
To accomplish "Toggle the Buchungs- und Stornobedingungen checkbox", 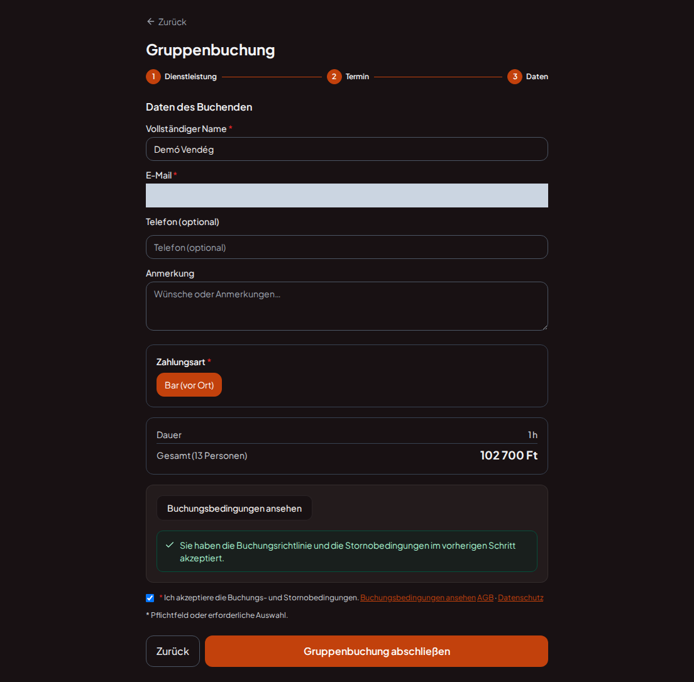I will 150,598.
